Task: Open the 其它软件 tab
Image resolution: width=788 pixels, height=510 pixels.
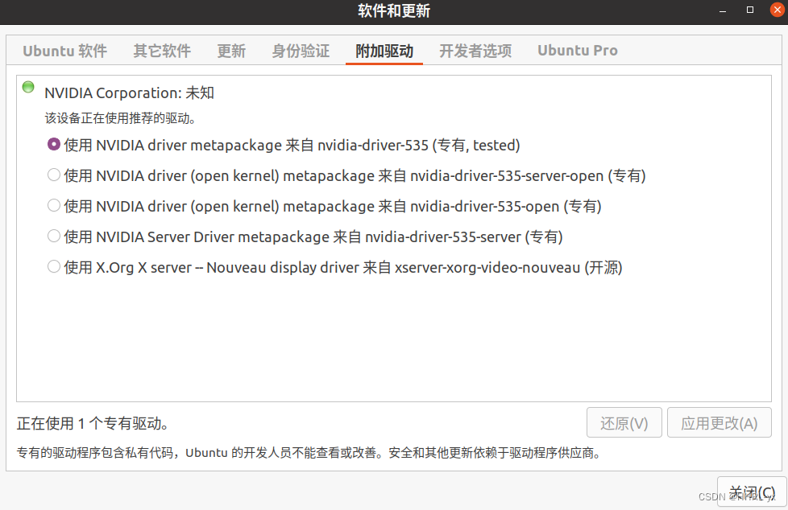Action: 162,51
